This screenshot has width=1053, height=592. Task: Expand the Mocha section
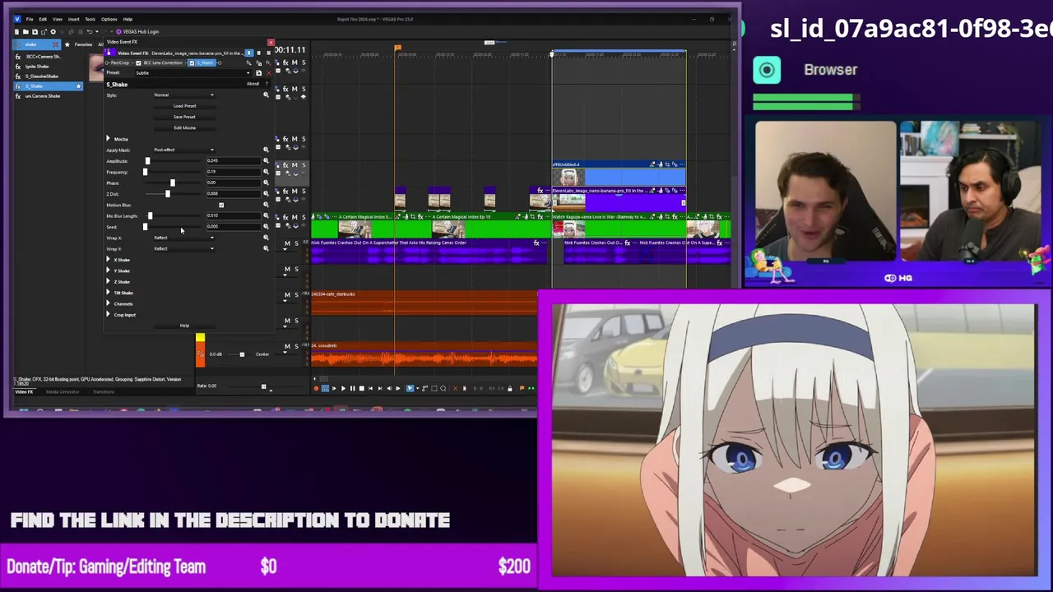point(108,139)
